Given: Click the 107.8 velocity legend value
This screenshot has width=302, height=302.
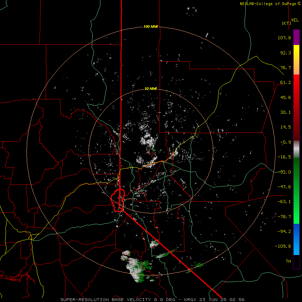Looking at the screenshot, I should (x=284, y=38).
